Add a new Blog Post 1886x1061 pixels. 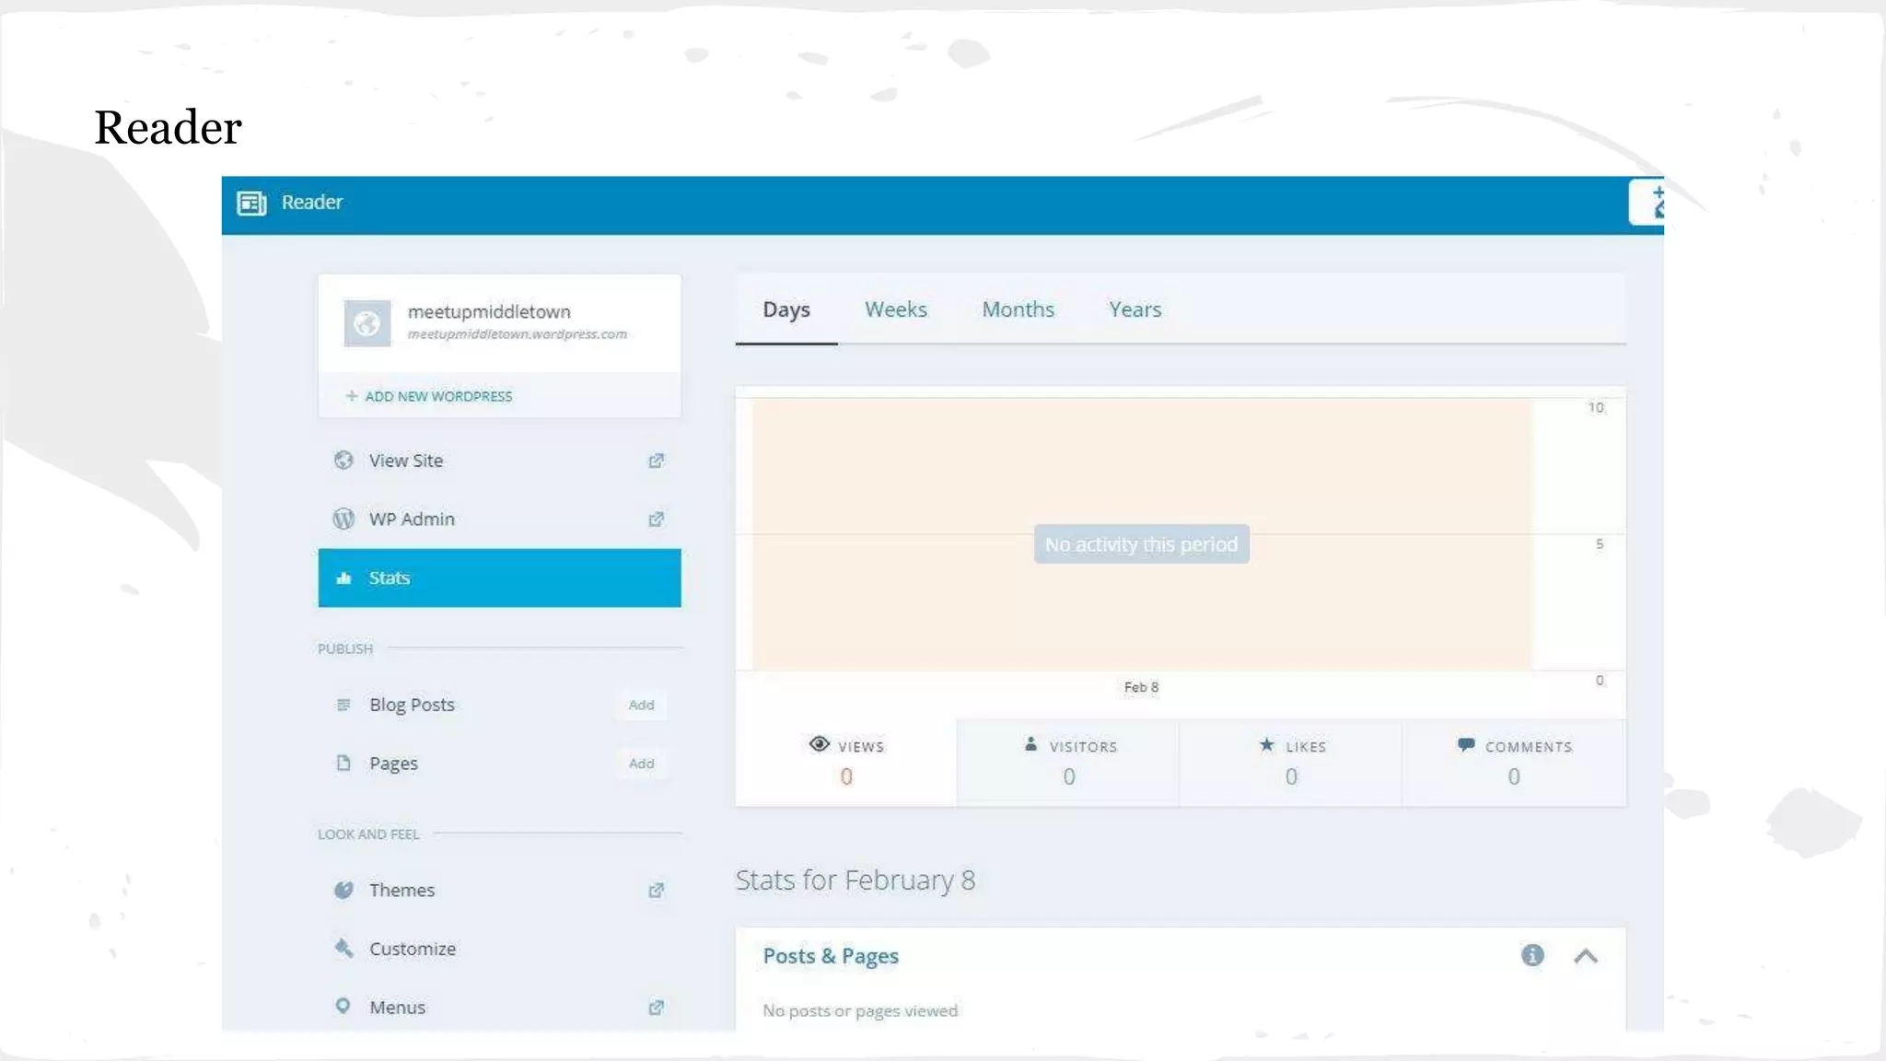pos(641,705)
